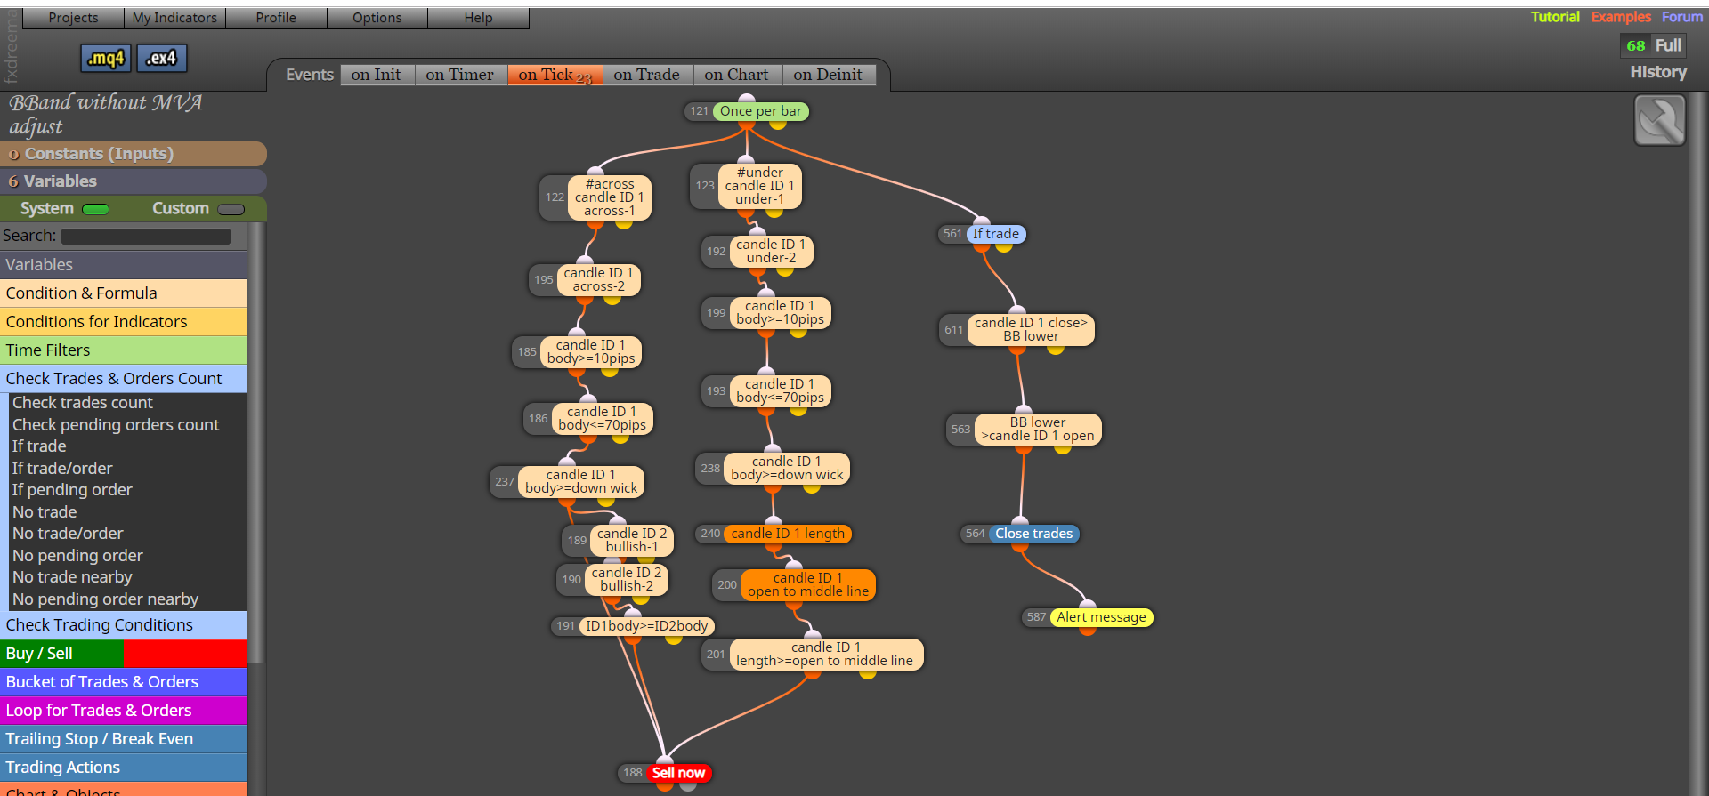Expand the Variables section with 6 items

coord(134,181)
